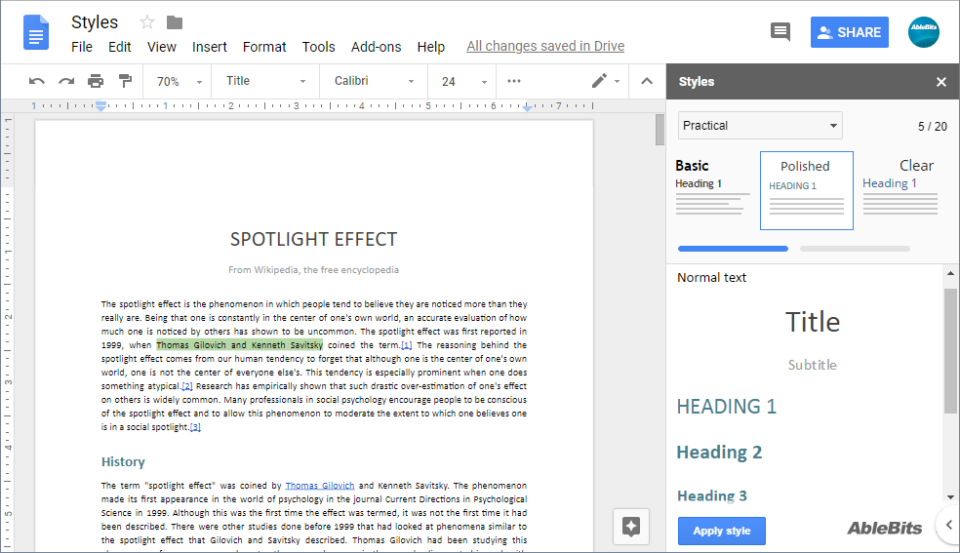960x553 pixels.
Task: Click the 5 / 20 style counter
Action: (x=932, y=127)
